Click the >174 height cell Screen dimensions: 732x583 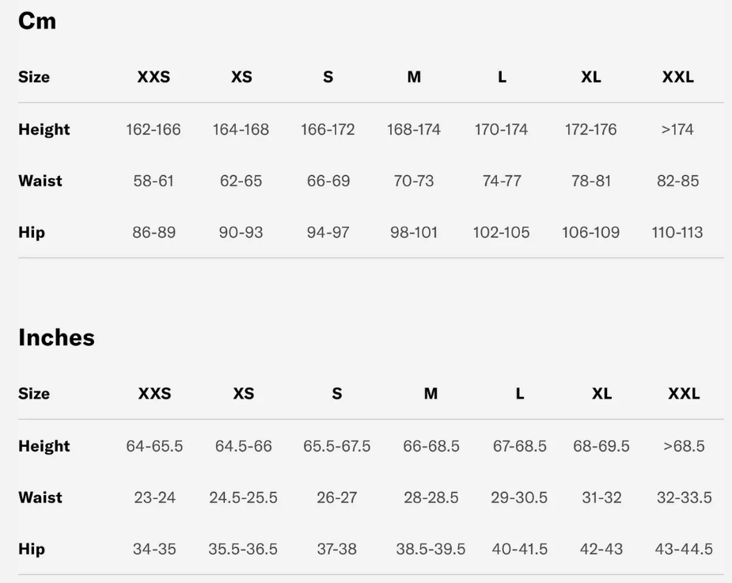point(677,130)
